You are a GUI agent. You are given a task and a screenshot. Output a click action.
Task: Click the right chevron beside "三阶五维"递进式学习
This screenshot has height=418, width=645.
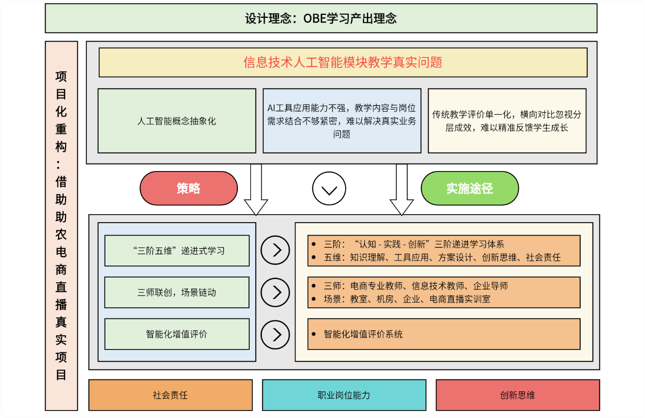pyautogui.click(x=275, y=250)
